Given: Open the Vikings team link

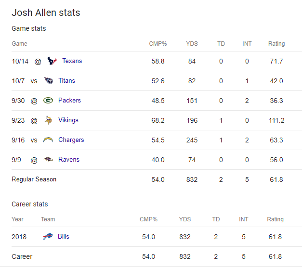Looking at the screenshot, I should tap(68, 120).
